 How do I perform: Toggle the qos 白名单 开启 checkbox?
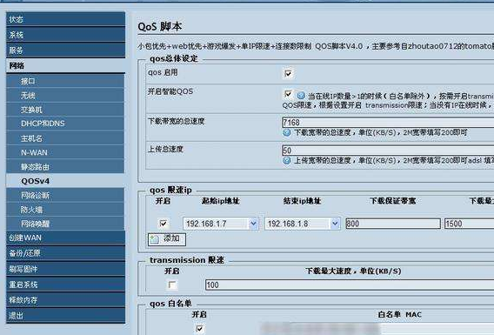[199, 329]
